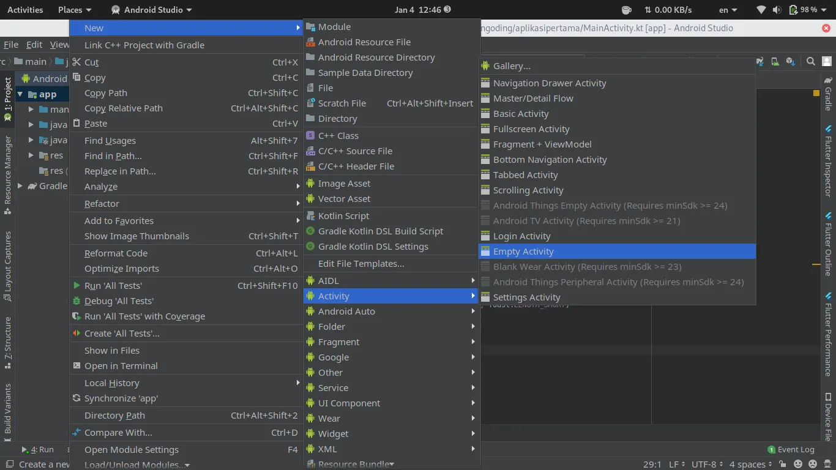Click Activities in the top bar
This screenshot has height=470, width=836.
(x=25, y=10)
